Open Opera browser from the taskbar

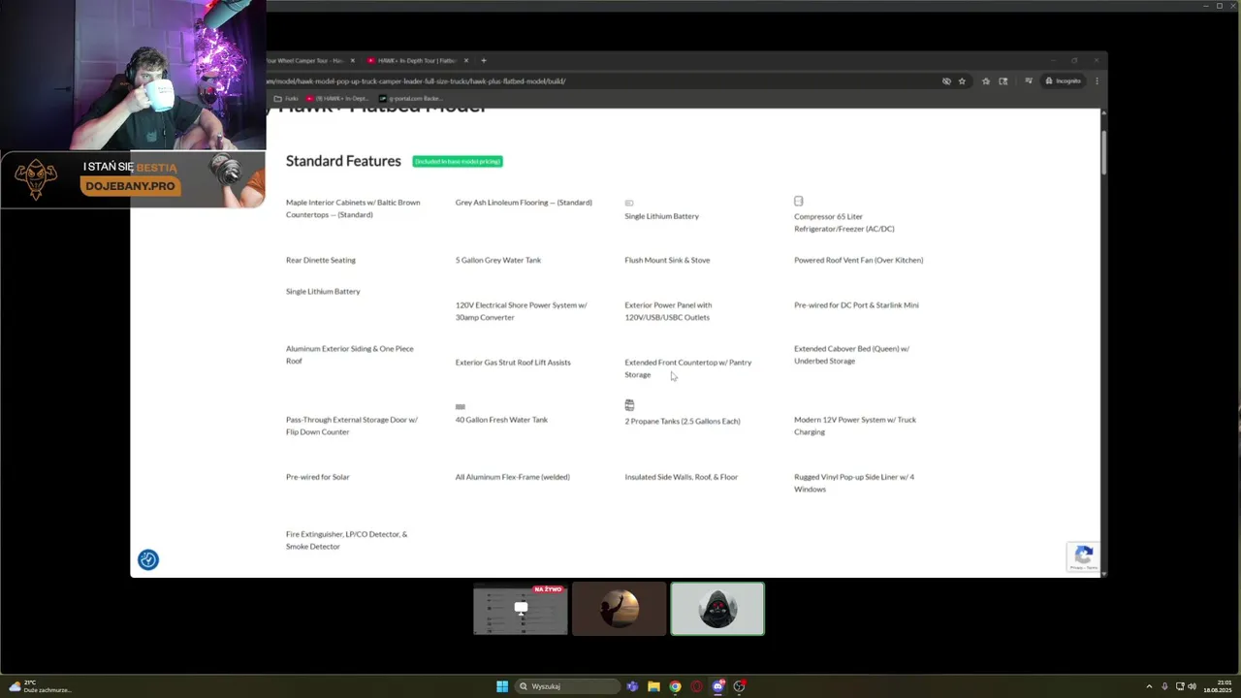(696, 686)
